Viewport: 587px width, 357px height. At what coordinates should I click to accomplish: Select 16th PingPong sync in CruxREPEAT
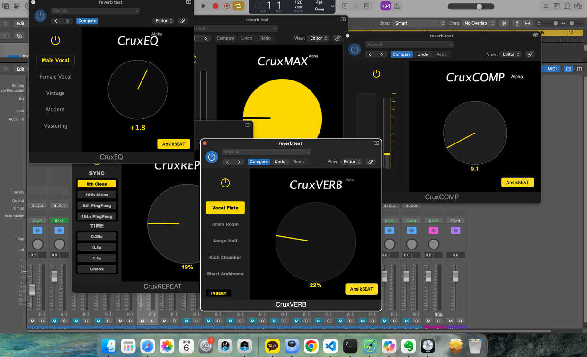(97, 216)
